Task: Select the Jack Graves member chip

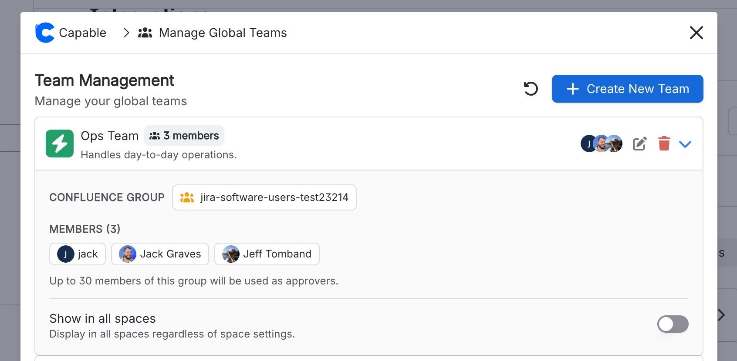Action: point(160,254)
